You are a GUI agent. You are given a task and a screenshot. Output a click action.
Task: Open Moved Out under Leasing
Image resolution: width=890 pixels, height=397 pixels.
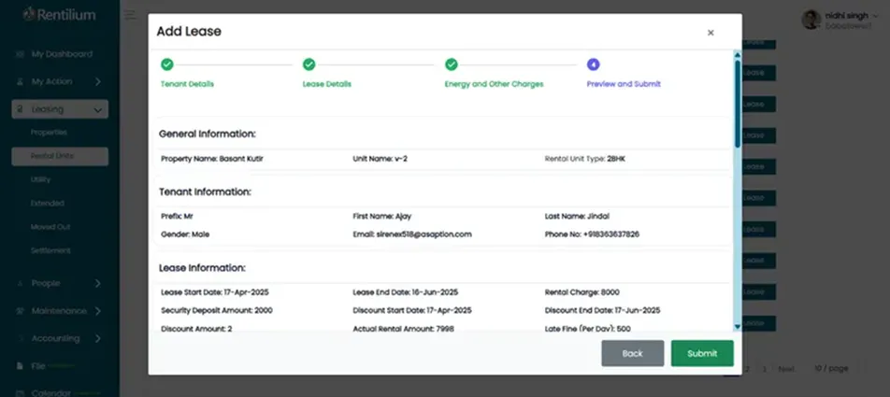click(50, 227)
